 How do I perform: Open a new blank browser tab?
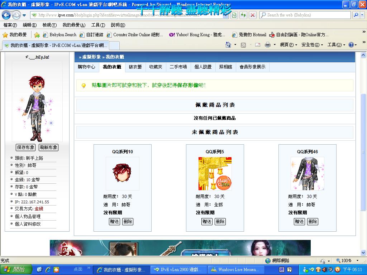(x=114, y=45)
